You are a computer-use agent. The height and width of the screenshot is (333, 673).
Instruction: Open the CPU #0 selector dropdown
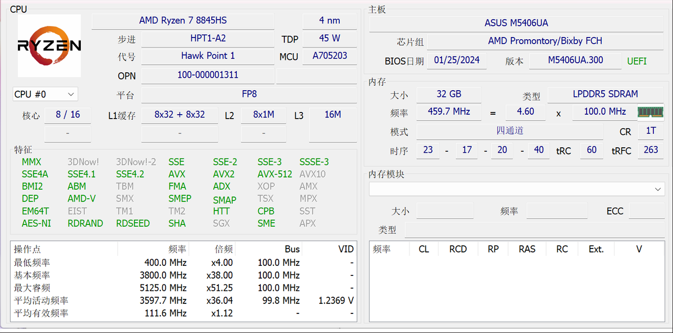(x=45, y=94)
